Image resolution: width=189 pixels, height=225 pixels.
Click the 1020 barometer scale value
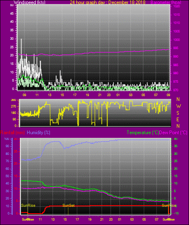[x=176, y=6]
